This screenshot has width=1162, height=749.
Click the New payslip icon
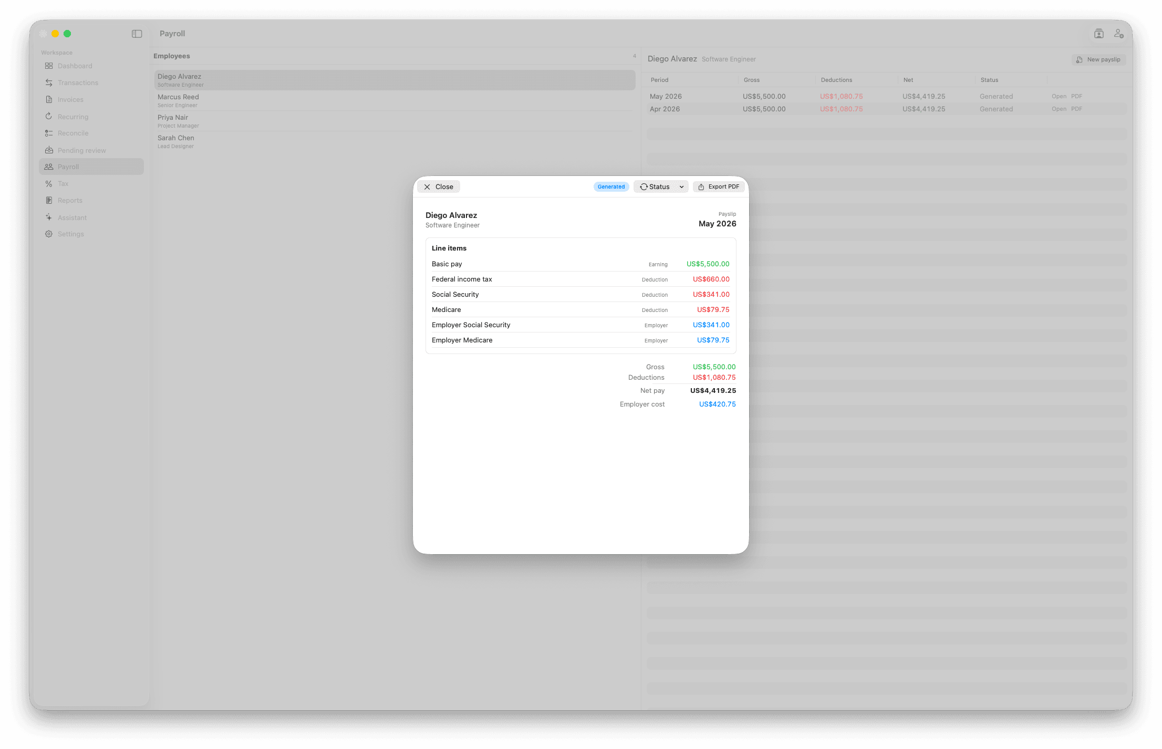(1080, 60)
